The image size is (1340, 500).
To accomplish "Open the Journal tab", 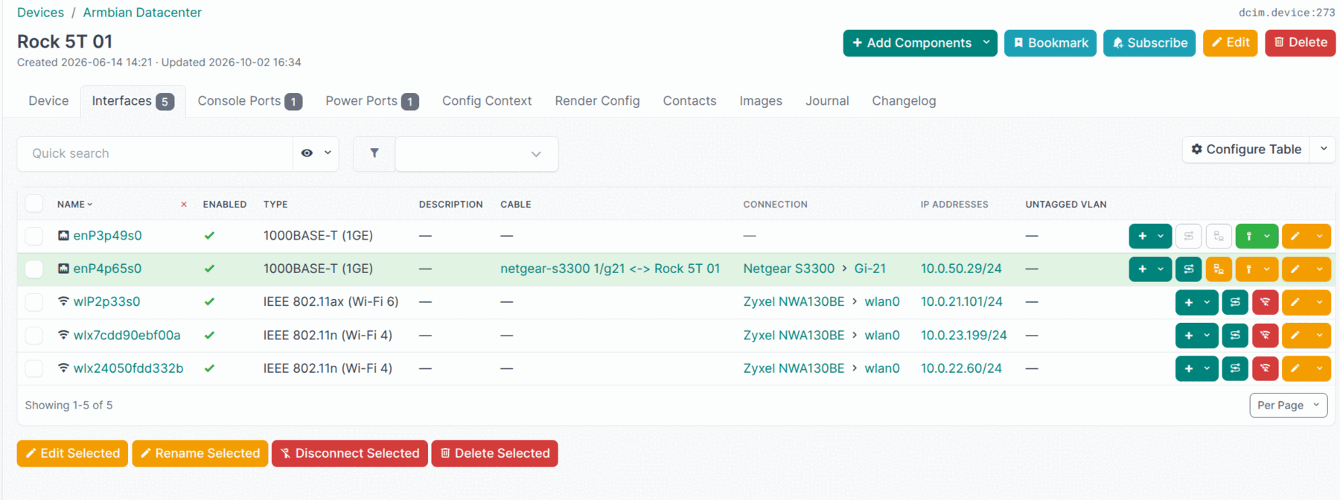I will tap(827, 101).
